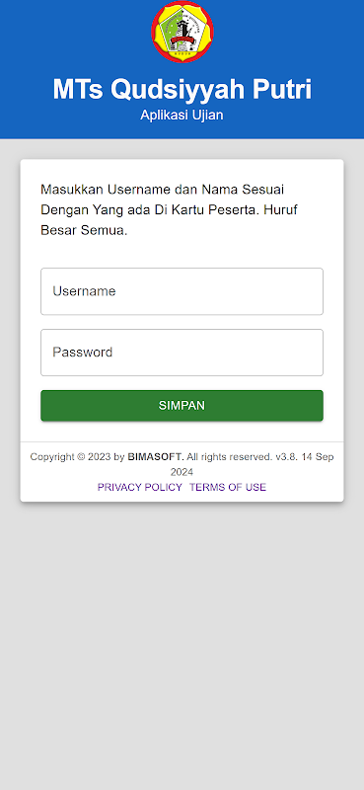
Task: Click the Aplikasi Ujian subtitle
Action: [x=182, y=115]
